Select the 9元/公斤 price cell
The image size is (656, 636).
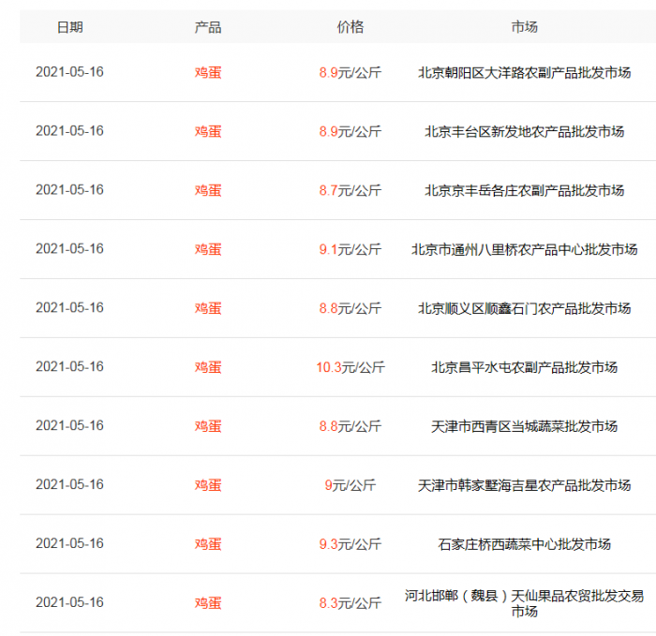(350, 485)
